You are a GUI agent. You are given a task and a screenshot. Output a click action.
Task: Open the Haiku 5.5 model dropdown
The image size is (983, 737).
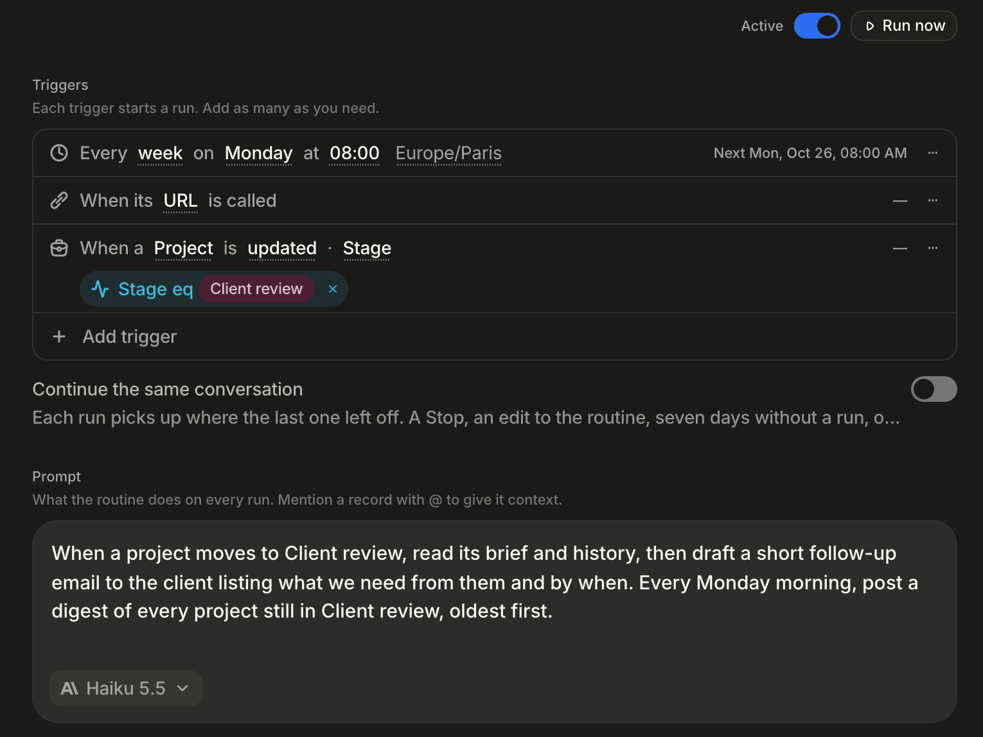(126, 688)
